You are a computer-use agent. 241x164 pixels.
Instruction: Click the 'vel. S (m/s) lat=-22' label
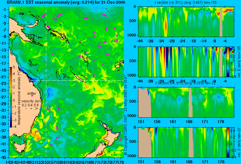[239, 143]
